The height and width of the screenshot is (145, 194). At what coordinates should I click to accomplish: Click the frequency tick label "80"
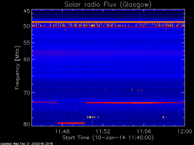point(27,124)
